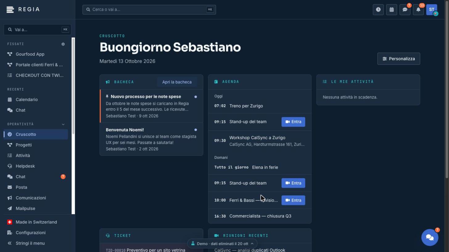The image size is (449, 252).
Task: Open pinned items settings gear
Action: (x=63, y=44)
